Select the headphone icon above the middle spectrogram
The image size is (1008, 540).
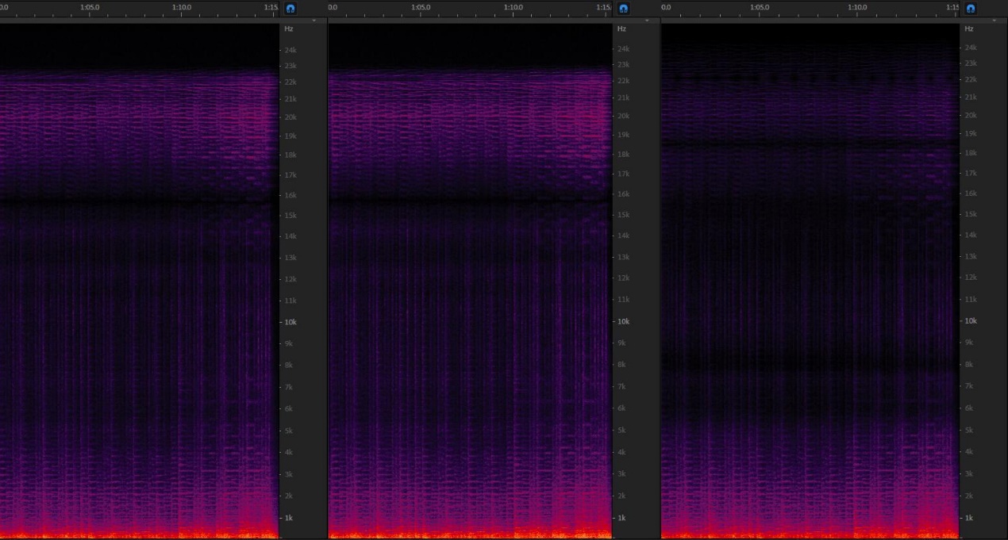623,9
